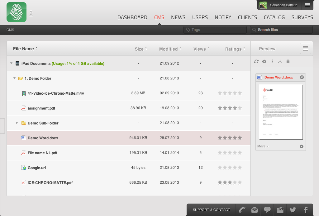Image resolution: width=319 pixels, height=216 pixels.
Task: Switch to the CATALOG tab
Action: [274, 17]
